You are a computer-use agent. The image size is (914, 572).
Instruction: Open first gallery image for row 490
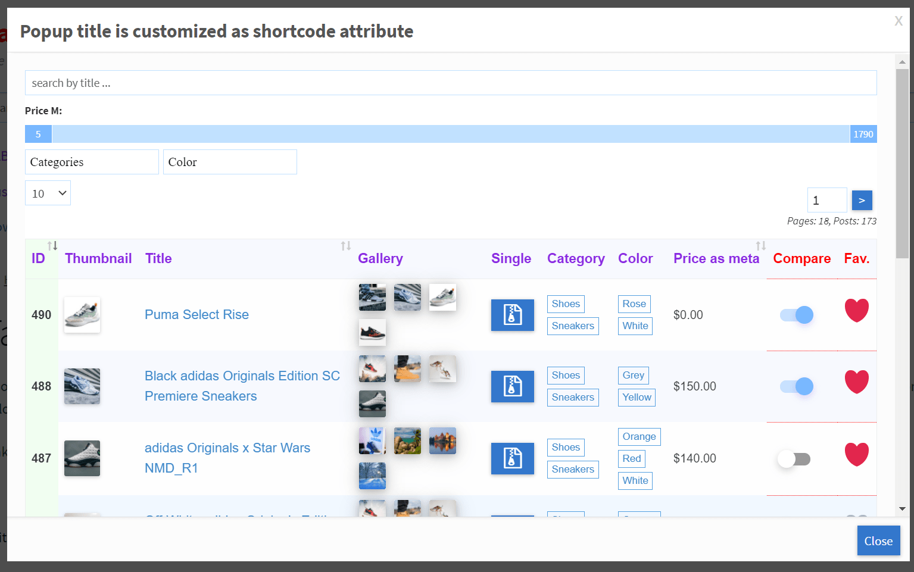[x=373, y=297]
